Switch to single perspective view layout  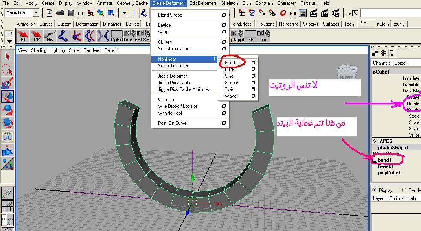[7, 193]
